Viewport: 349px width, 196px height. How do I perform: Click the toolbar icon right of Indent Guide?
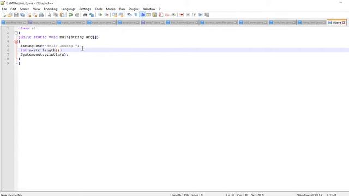(148, 15)
